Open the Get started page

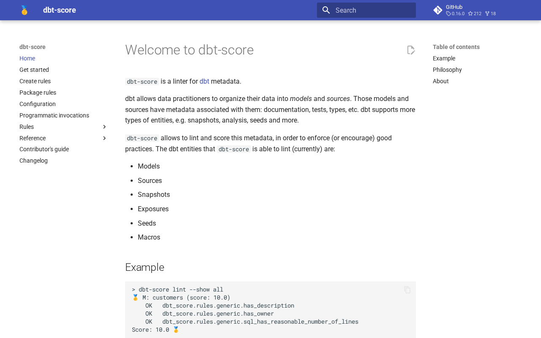(34, 70)
